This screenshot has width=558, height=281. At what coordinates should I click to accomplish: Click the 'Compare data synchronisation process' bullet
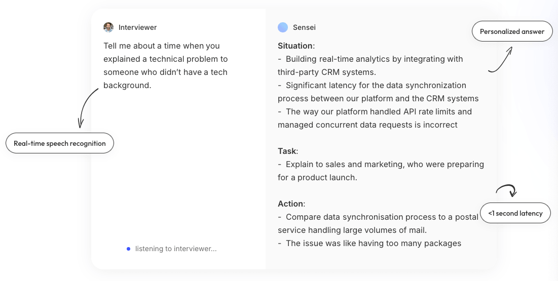(378, 223)
